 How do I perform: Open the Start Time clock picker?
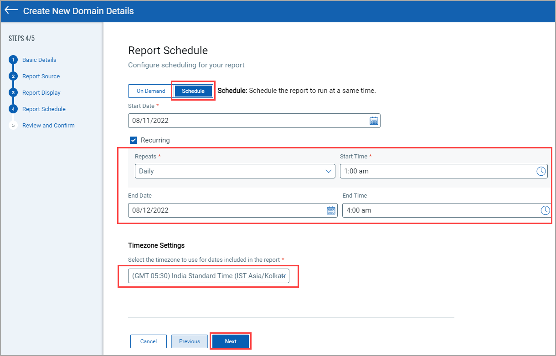541,171
